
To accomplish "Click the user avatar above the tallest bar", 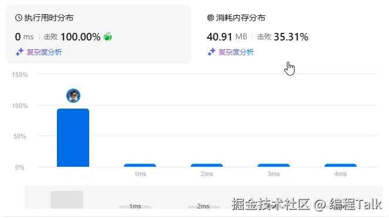I will coord(73,96).
